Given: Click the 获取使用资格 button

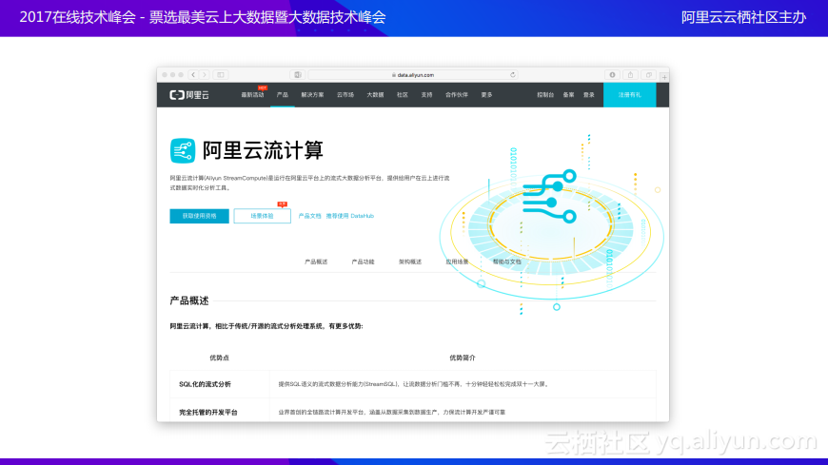Looking at the screenshot, I should point(199,216).
